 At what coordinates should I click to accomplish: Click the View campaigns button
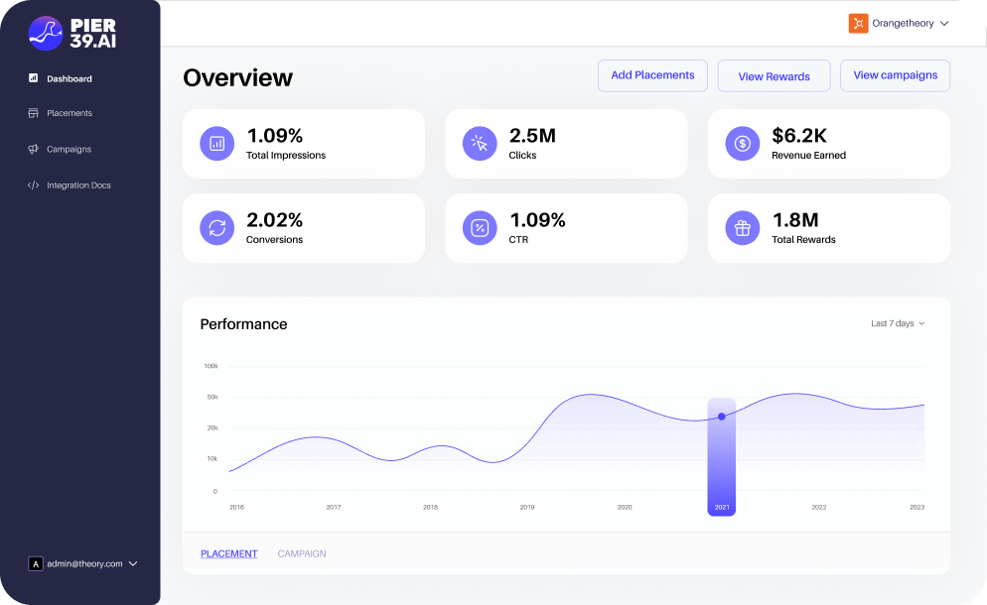[x=895, y=75]
